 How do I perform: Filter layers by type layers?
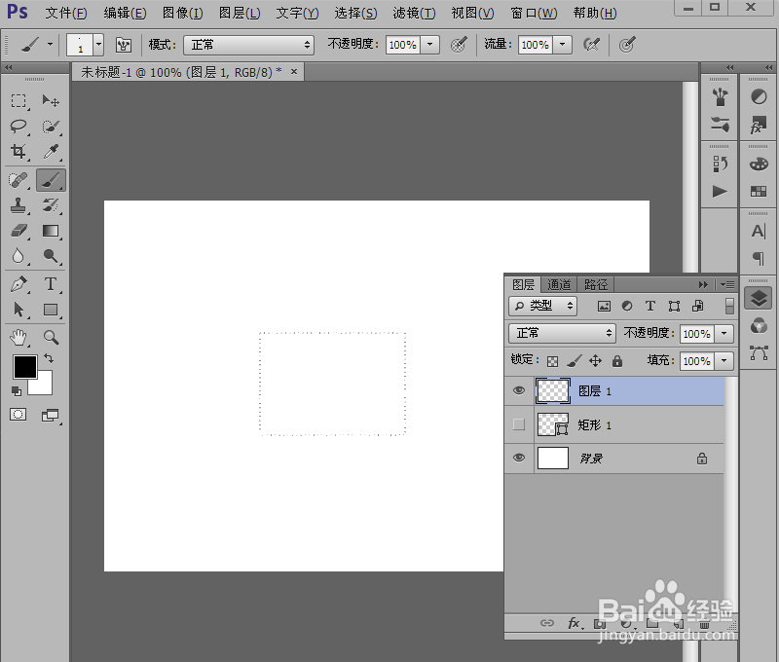(x=649, y=306)
